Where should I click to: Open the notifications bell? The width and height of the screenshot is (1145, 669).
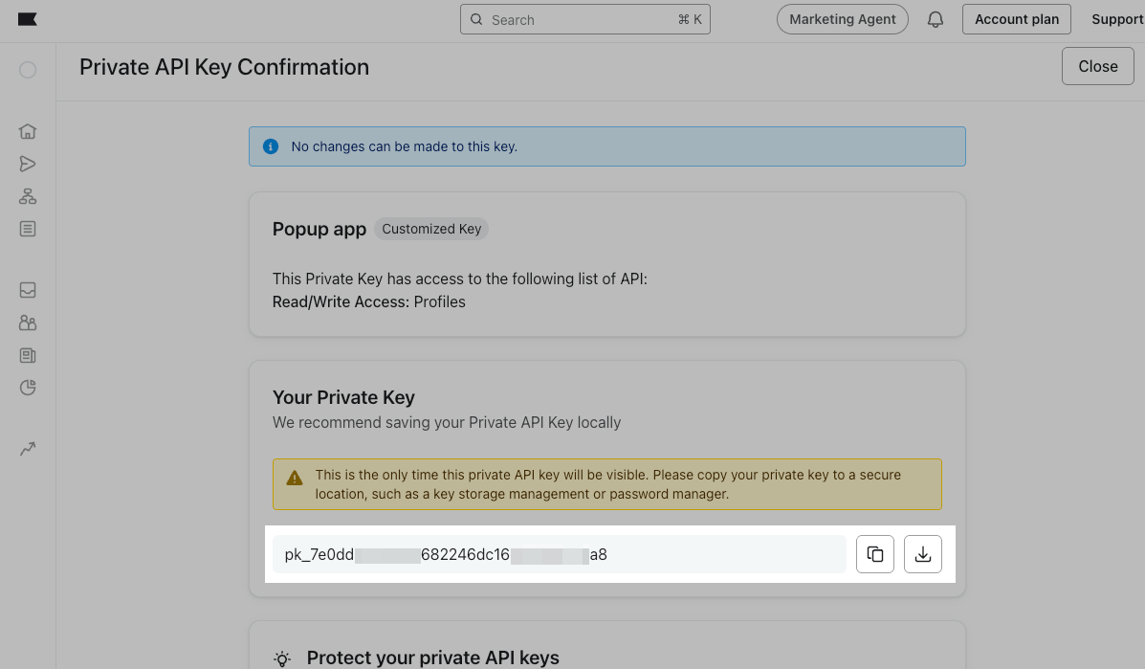tap(936, 19)
